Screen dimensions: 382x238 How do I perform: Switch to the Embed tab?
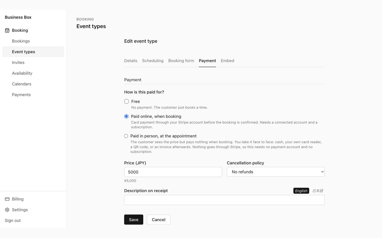(x=227, y=61)
